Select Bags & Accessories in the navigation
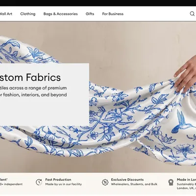The height and width of the screenshot is (196, 196). pyautogui.click(x=60, y=14)
